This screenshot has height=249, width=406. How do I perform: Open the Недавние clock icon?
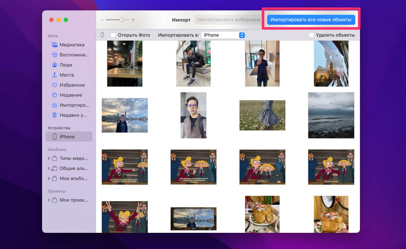[55, 95]
